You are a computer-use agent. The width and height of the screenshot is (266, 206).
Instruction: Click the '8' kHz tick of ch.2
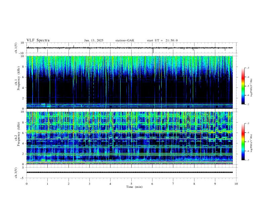click(23, 123)
